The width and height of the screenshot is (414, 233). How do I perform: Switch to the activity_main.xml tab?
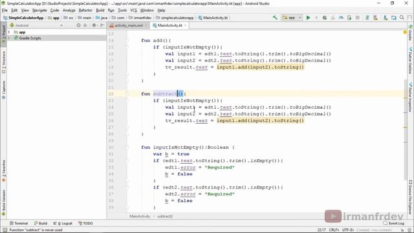(x=129, y=25)
